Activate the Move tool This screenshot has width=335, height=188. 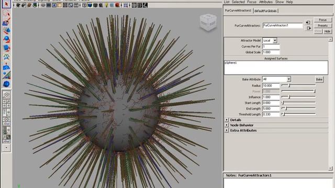[6, 30]
